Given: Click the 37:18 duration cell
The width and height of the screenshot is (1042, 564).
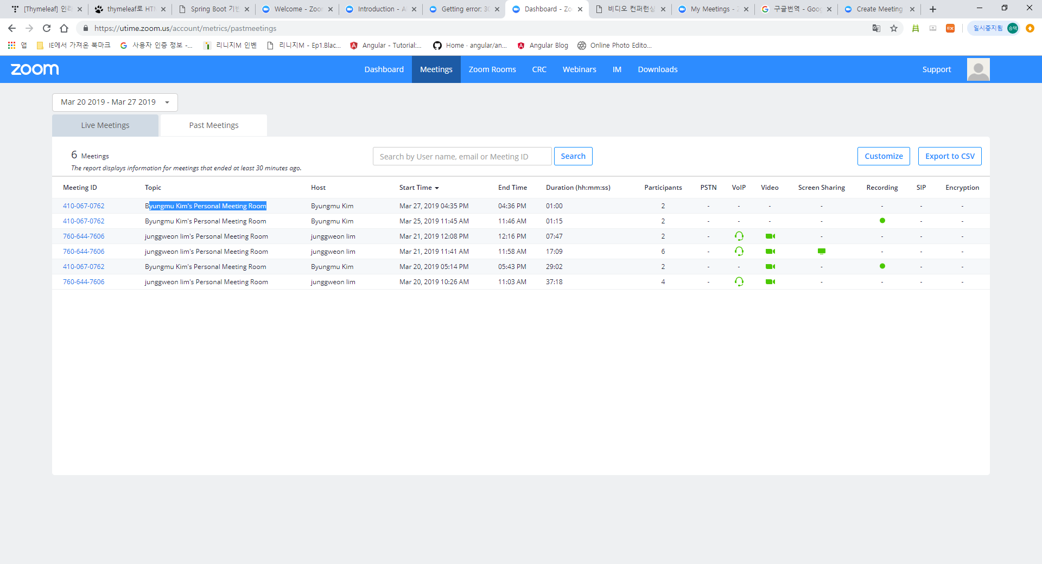Looking at the screenshot, I should click(554, 282).
